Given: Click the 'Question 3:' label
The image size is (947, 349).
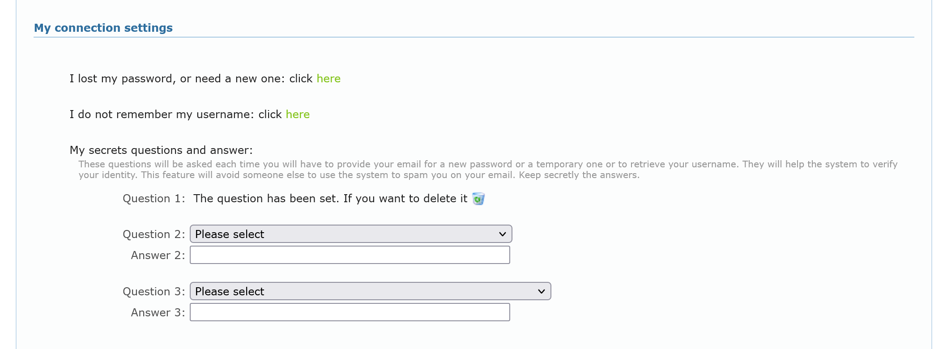Looking at the screenshot, I should [154, 292].
